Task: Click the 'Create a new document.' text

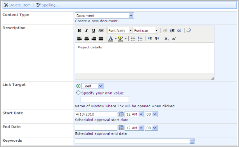Action: [97, 21]
